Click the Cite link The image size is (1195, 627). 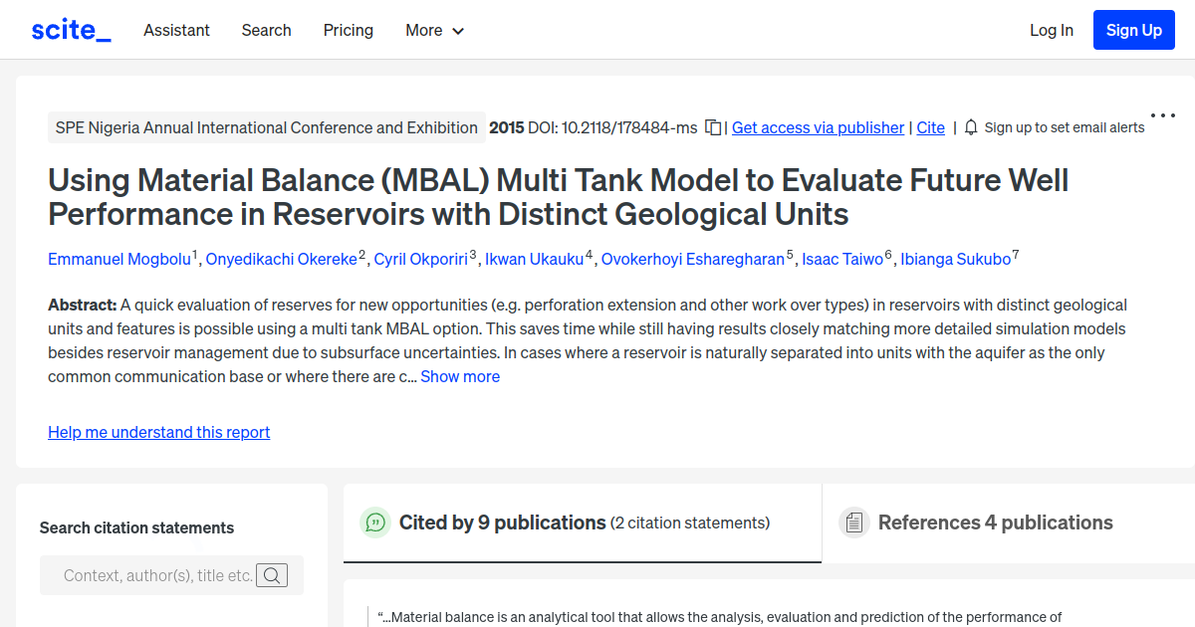(x=930, y=127)
